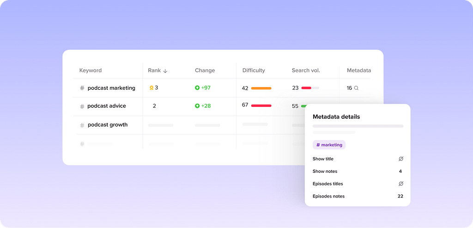Sort by the Rank column arrow
This screenshot has width=473, height=228.
click(x=165, y=71)
